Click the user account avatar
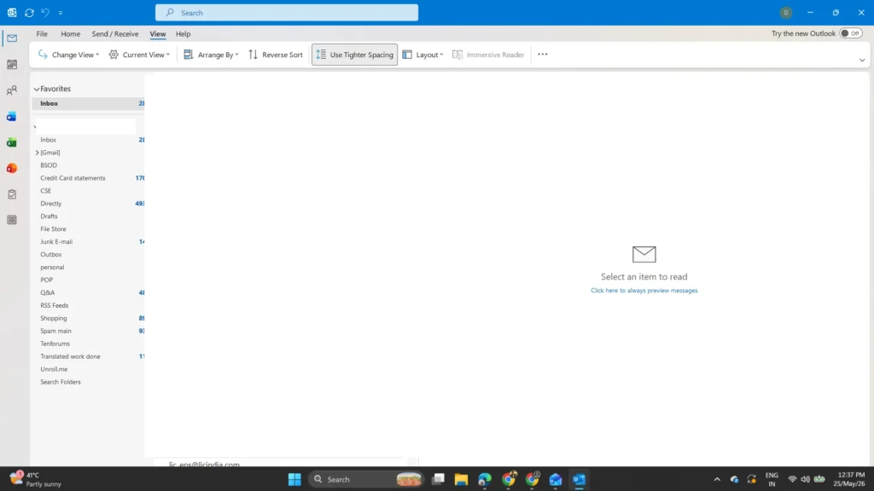874x491 pixels. point(786,12)
